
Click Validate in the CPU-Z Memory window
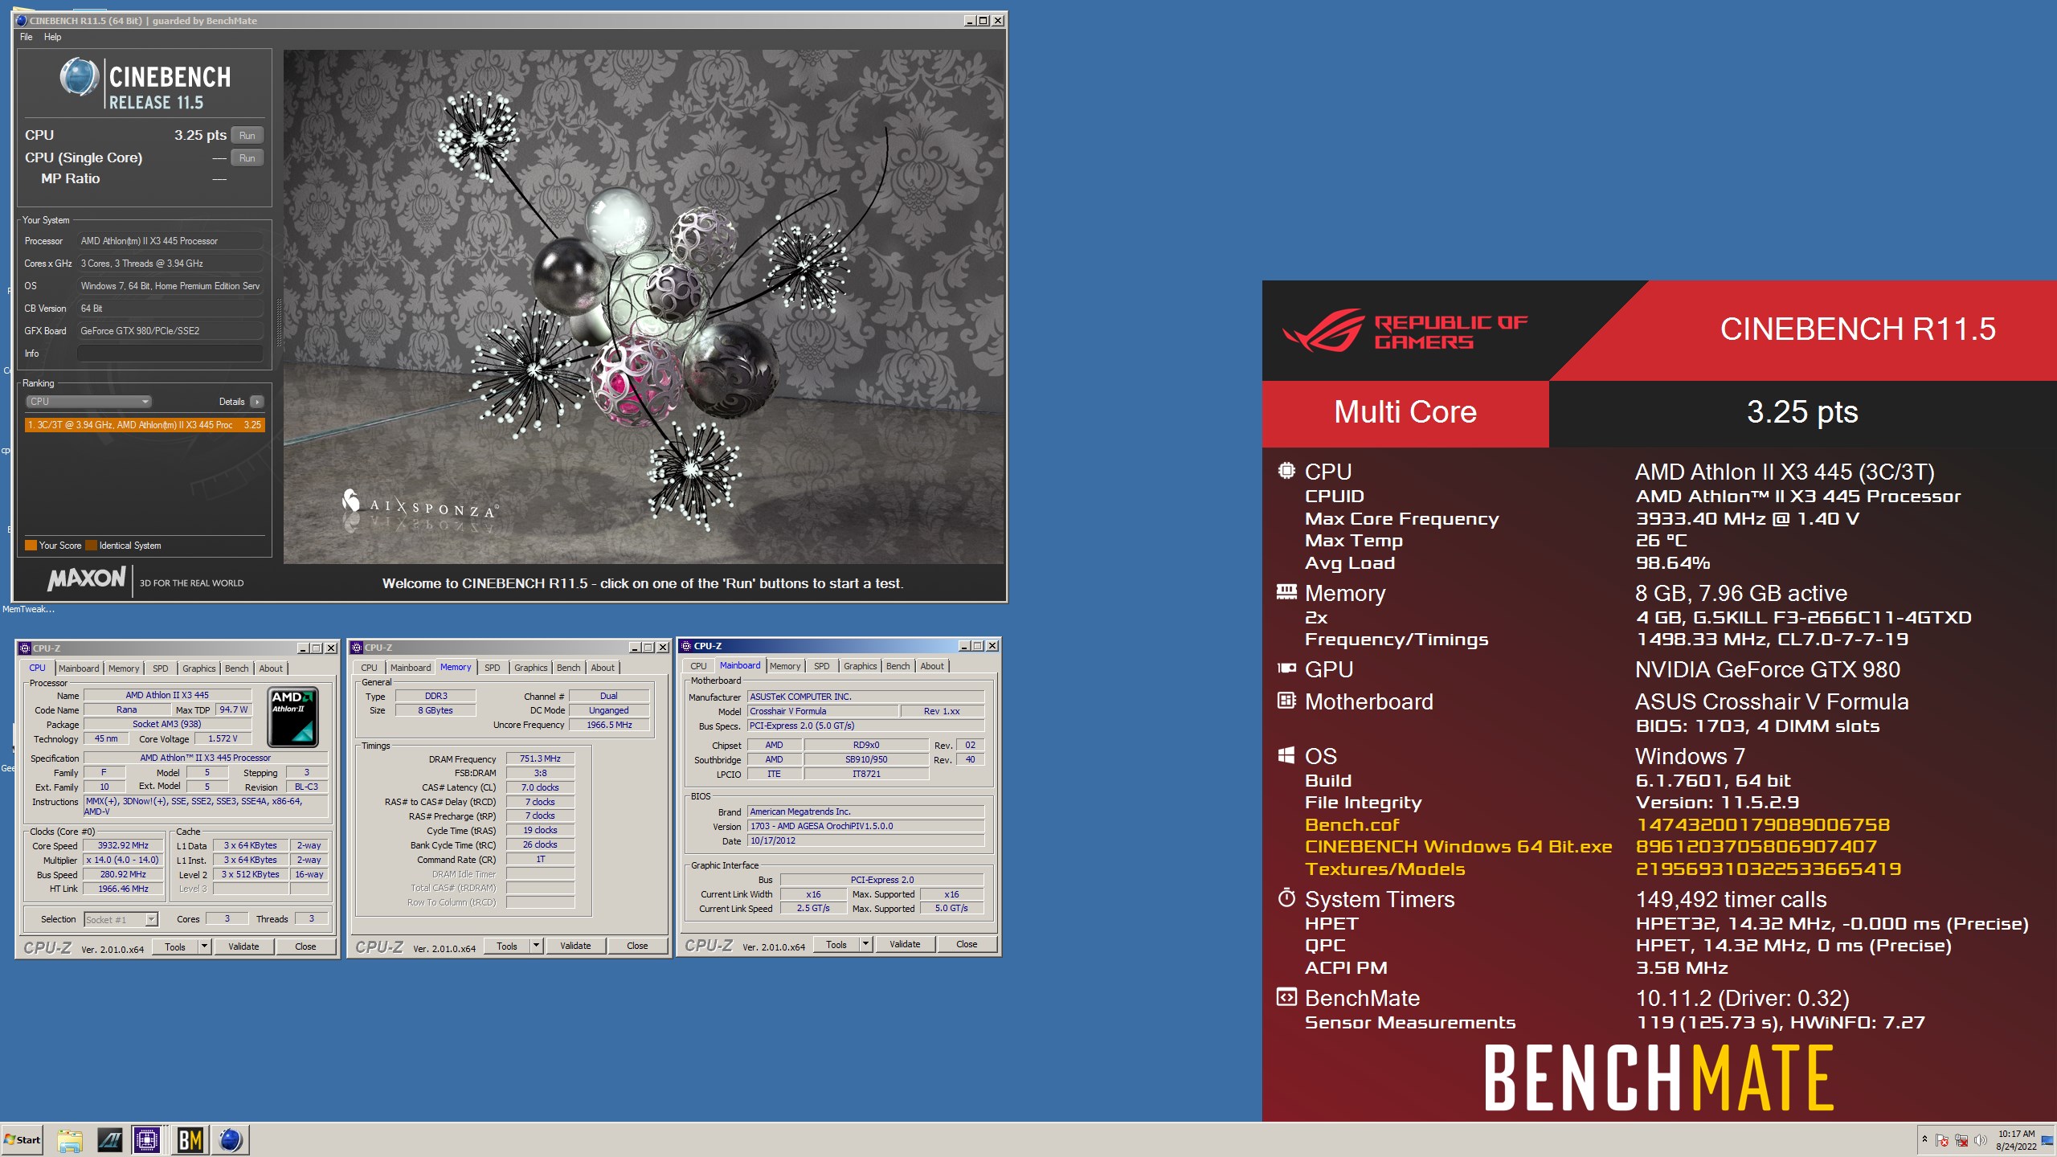pos(575,946)
